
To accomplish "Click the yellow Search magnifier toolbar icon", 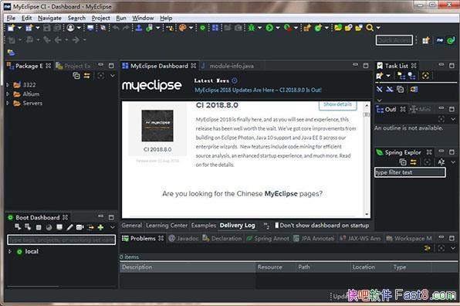I will [x=370, y=28].
